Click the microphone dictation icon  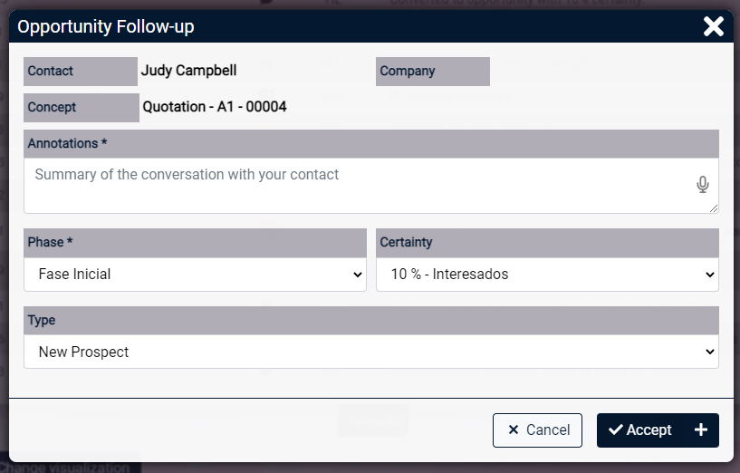point(702,185)
